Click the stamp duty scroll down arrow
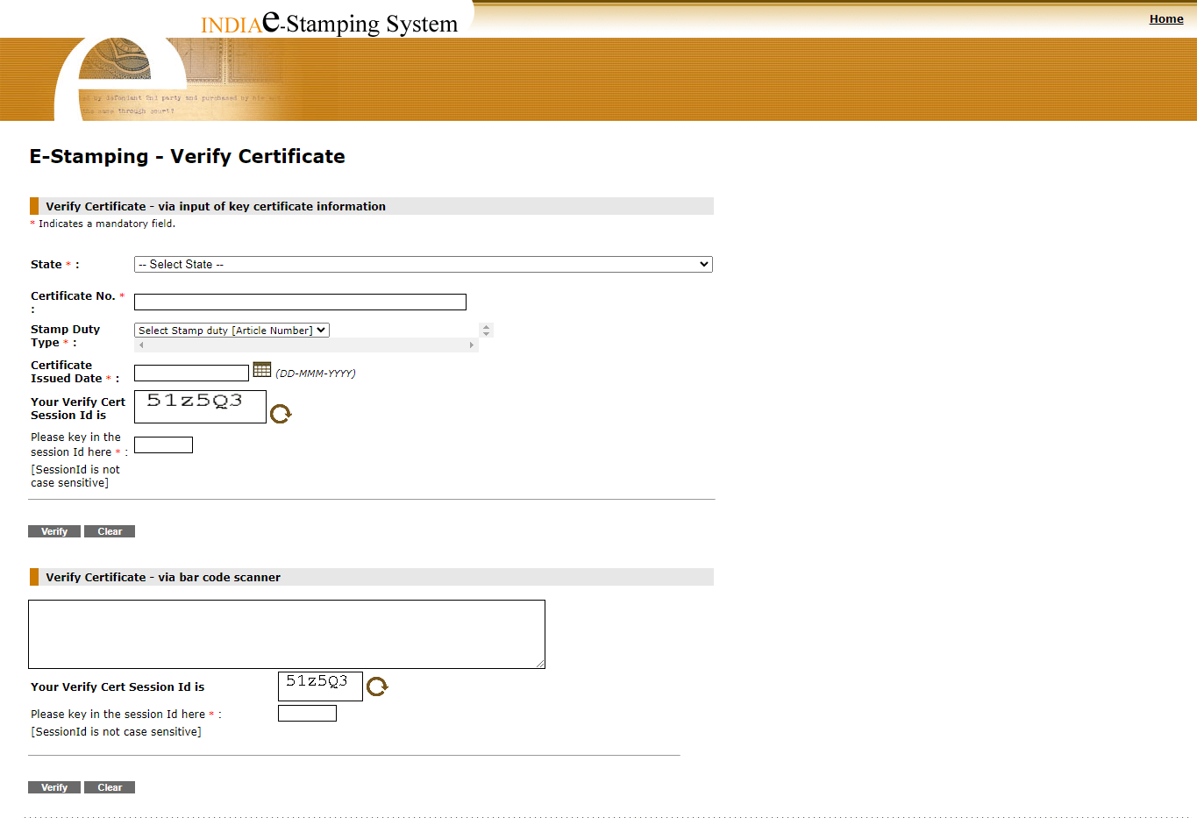This screenshot has height=818, width=1197. pyautogui.click(x=487, y=334)
